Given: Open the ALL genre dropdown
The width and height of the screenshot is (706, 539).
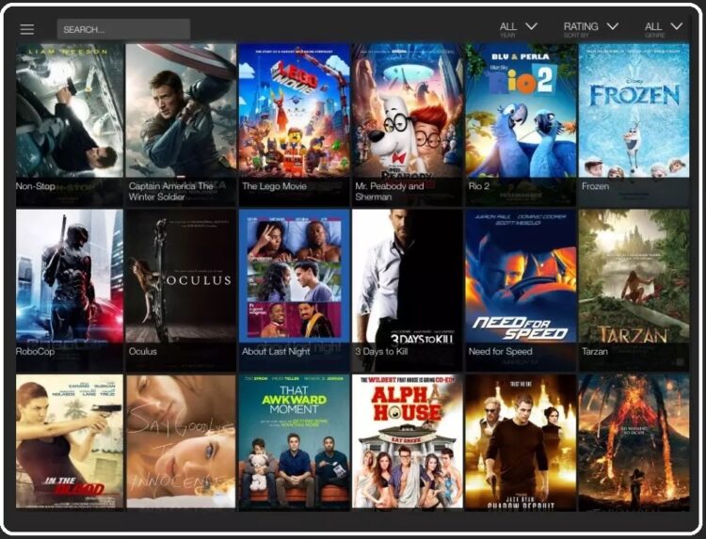Looking at the screenshot, I should click(x=664, y=29).
